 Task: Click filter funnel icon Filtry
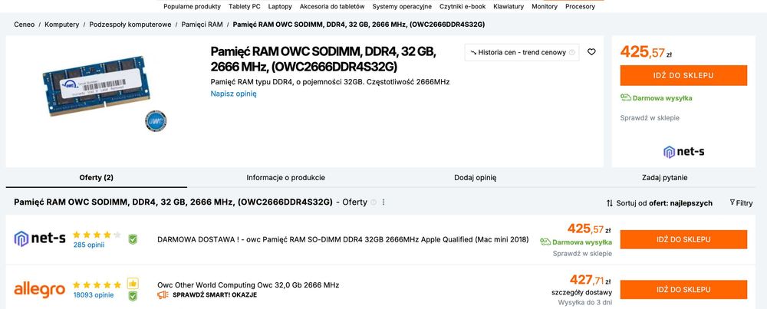click(732, 202)
